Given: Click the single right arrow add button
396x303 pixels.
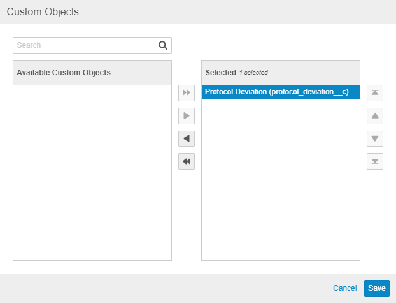Looking at the screenshot, I should 187,116.
